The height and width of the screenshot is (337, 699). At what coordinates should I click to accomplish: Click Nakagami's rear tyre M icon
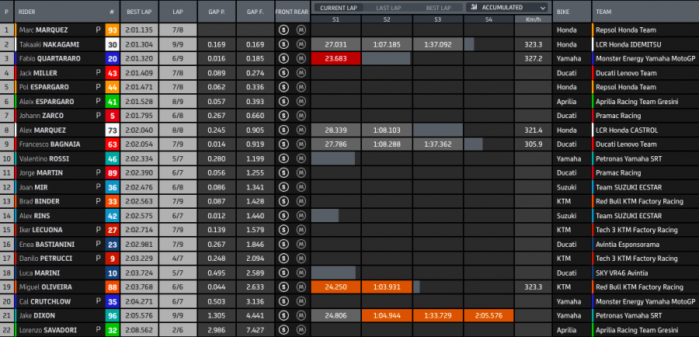pyautogui.click(x=301, y=44)
